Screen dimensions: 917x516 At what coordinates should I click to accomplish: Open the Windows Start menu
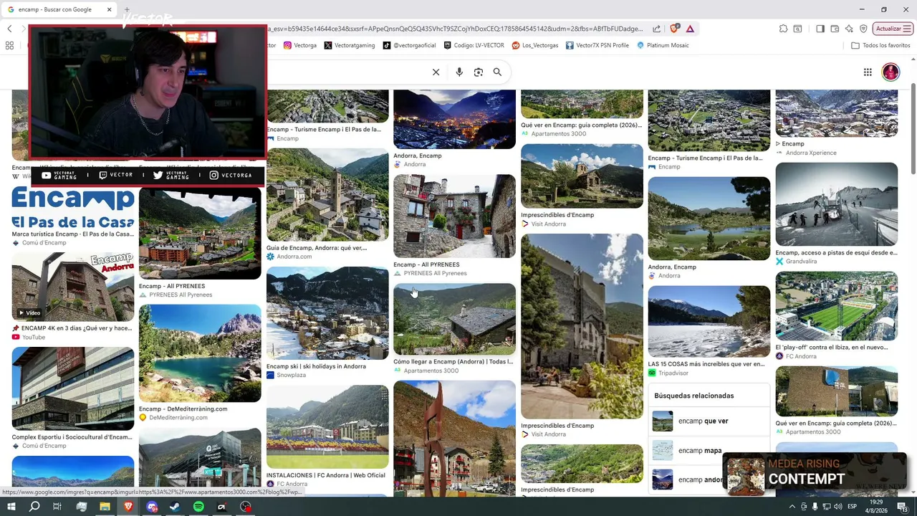(11, 507)
